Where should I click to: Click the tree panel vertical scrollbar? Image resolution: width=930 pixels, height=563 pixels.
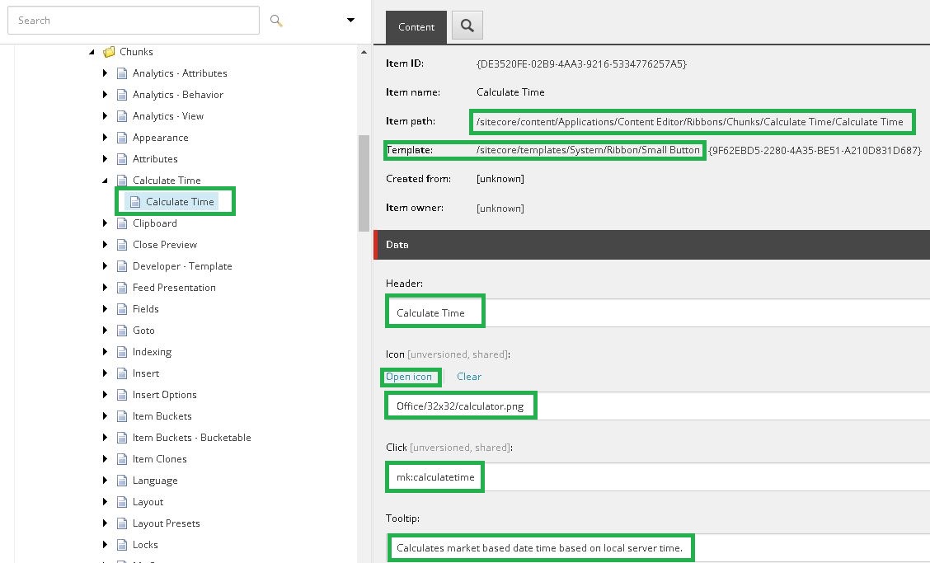click(364, 183)
